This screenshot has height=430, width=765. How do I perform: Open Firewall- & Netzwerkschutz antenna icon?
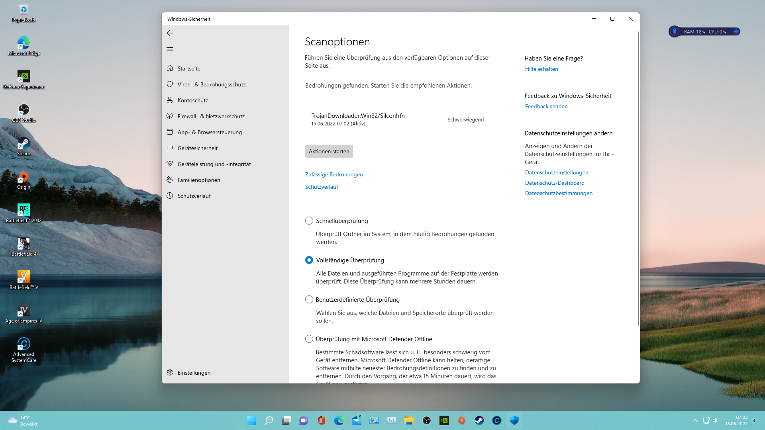click(x=170, y=116)
